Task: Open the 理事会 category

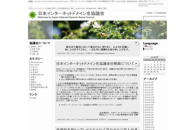Action: (x=34, y=82)
